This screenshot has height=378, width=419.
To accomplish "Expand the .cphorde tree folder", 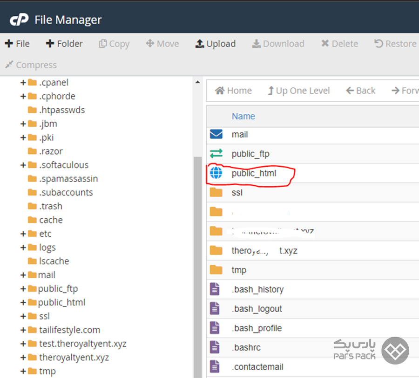I will tap(23, 96).
